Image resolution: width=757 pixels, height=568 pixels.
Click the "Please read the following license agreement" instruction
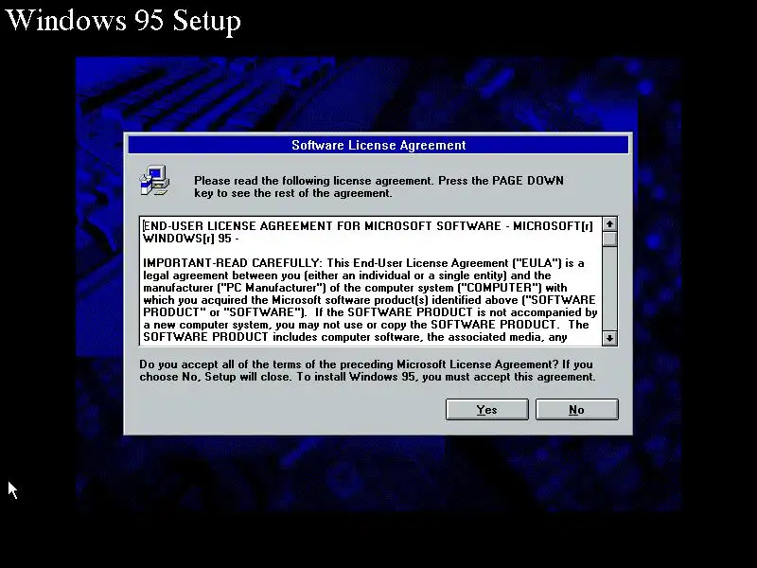point(378,186)
